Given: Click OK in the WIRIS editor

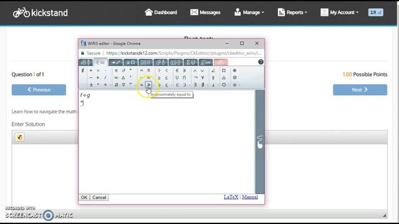Looking at the screenshot, I should pos(84,197).
